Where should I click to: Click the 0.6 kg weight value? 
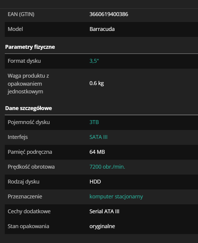[96, 83]
